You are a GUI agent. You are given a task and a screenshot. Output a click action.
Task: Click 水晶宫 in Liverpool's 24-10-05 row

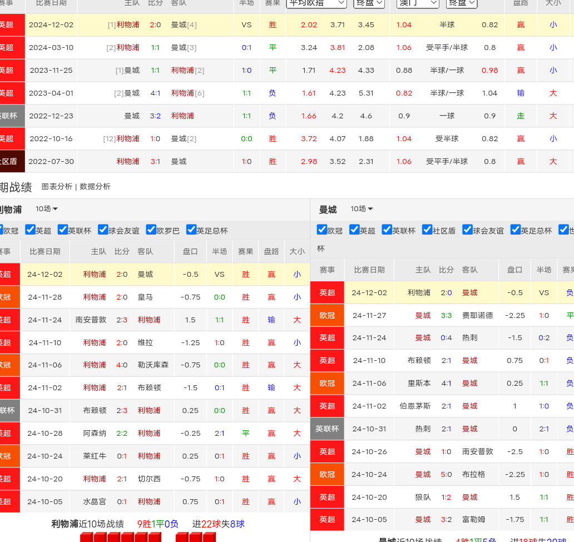click(95, 501)
